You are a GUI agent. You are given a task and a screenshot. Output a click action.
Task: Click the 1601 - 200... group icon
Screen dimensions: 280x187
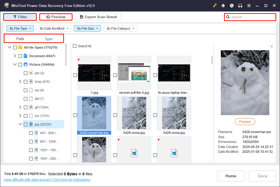(36, 158)
